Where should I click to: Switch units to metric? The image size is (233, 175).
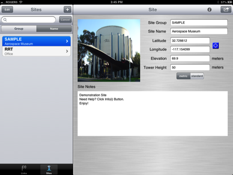[x=183, y=76]
